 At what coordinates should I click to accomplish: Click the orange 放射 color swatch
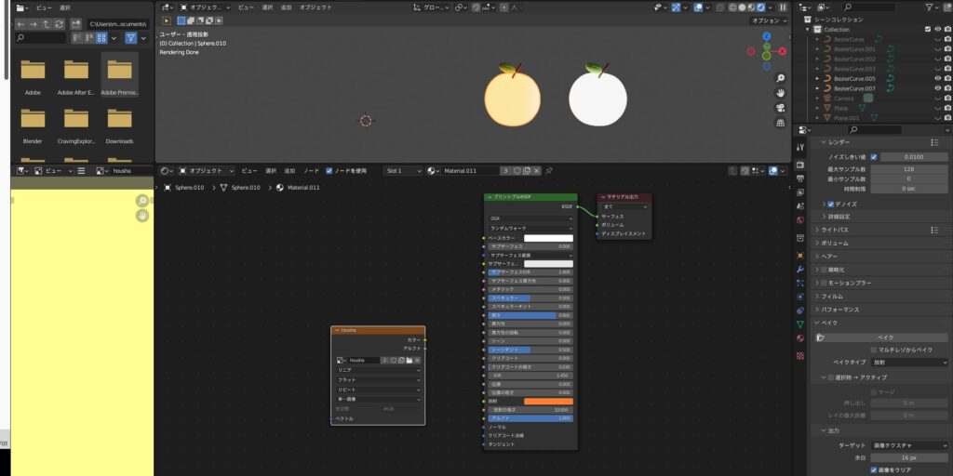coord(548,402)
